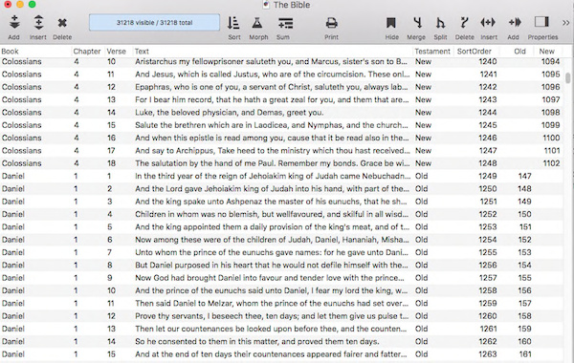Click SortOrder value 1249
574x363 pixels.
click(x=488, y=176)
